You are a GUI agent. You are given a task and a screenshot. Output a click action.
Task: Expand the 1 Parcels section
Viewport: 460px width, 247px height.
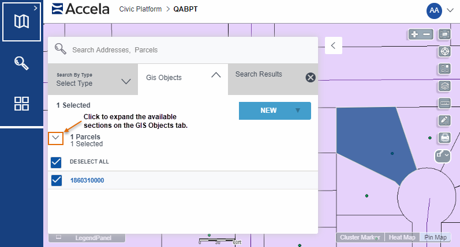(56, 138)
